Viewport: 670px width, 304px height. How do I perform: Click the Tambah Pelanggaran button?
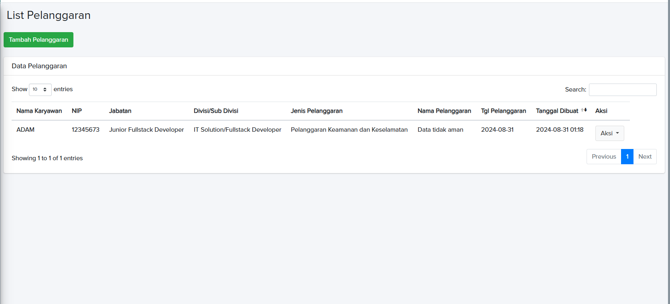pos(39,40)
